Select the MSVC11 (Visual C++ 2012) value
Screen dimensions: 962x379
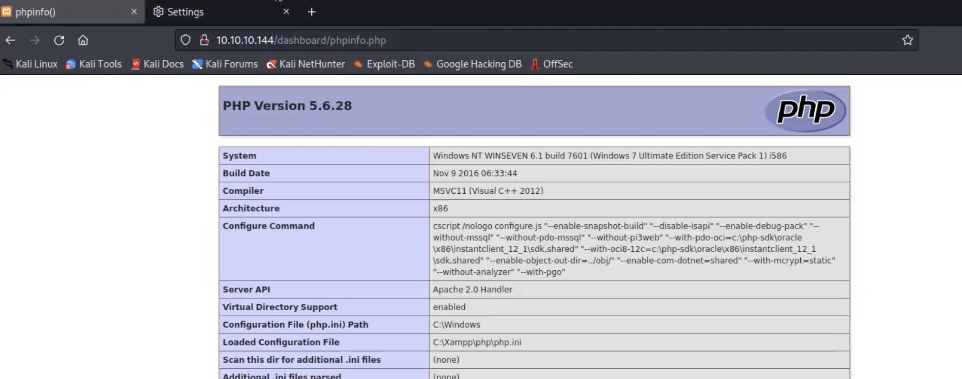coord(488,191)
